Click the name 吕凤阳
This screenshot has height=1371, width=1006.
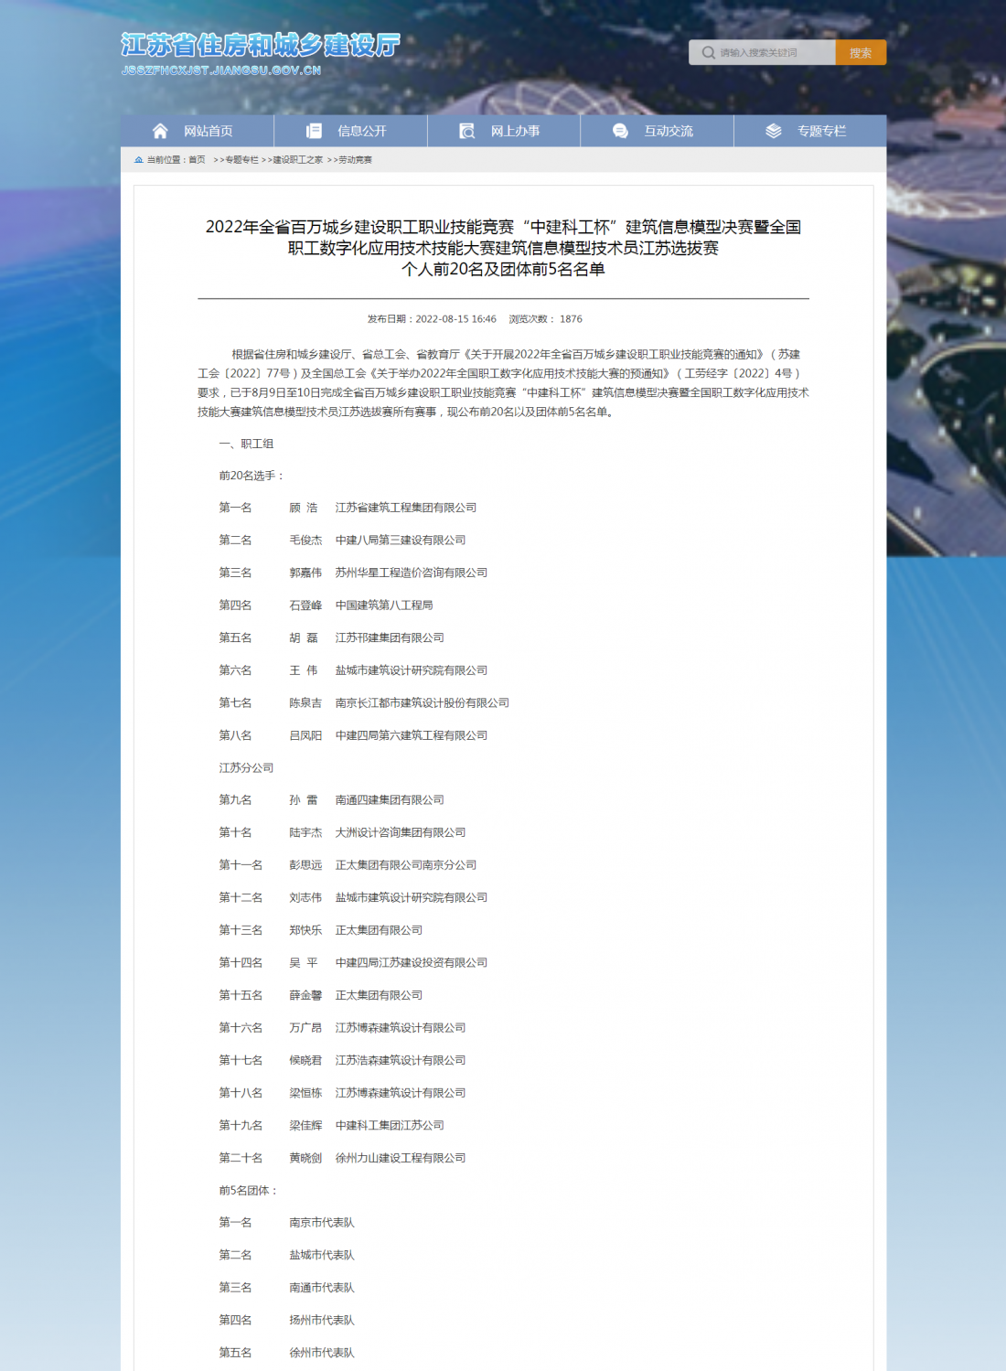[x=305, y=735]
